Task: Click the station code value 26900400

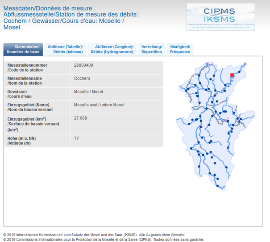Action: tap(83, 65)
